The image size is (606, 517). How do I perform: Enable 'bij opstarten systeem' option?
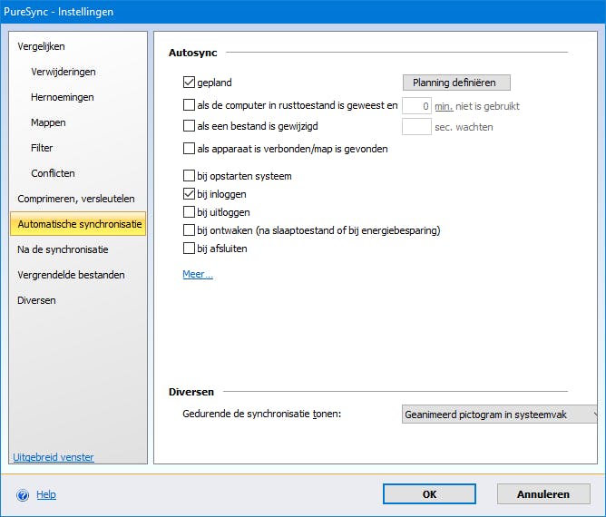pyautogui.click(x=189, y=175)
